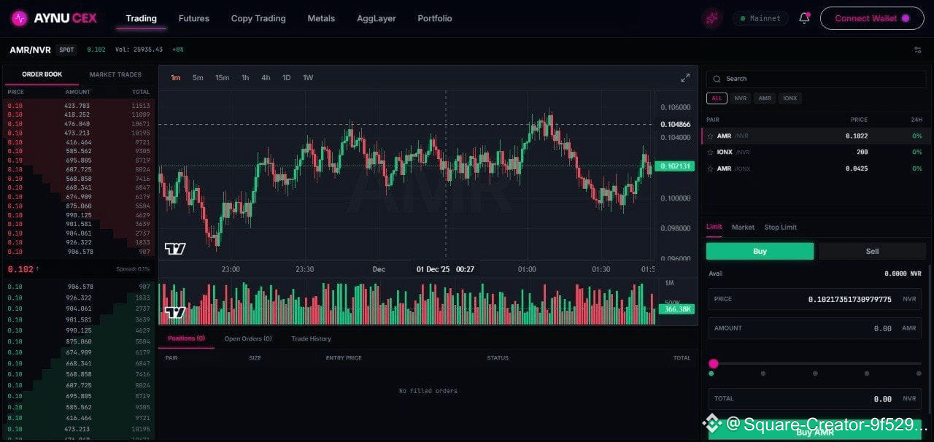Open Positions (0) tab
The height and width of the screenshot is (442, 934).
186,338
